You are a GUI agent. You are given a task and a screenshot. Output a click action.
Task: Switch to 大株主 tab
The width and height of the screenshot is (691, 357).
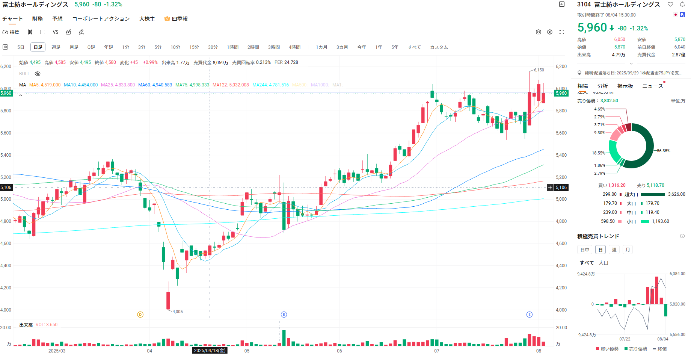[x=147, y=18]
